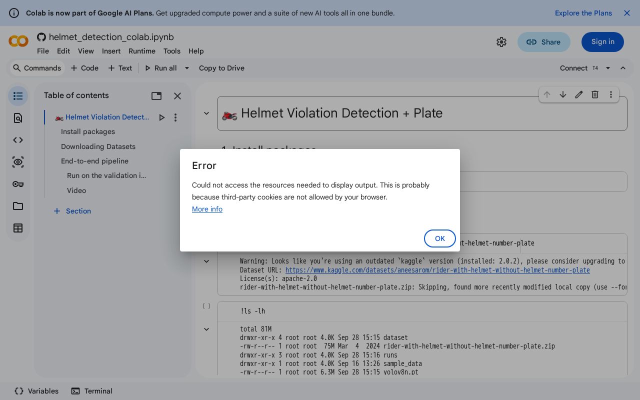Open notebook Settings gear icon

coord(501,42)
